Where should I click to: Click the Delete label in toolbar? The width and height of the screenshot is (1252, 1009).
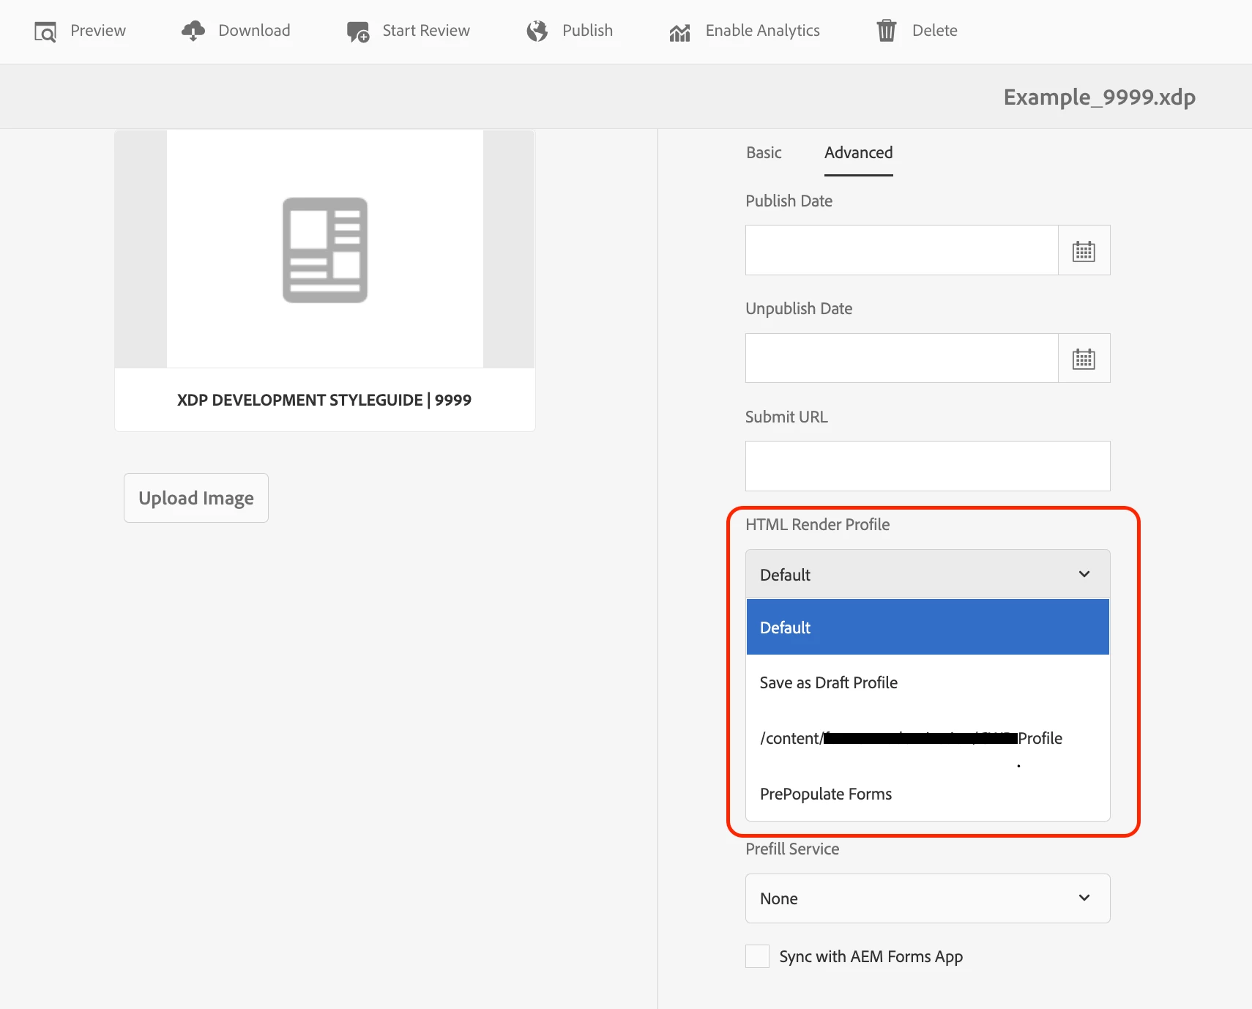934,31
